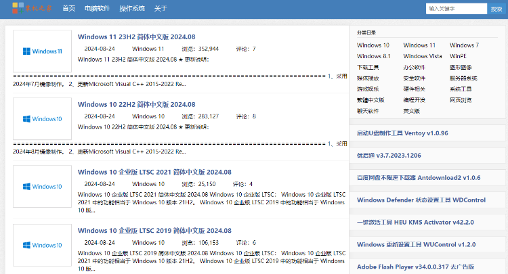Open sidebar category Windows 10
Viewport: 508px width, 274px height.
pos(373,45)
